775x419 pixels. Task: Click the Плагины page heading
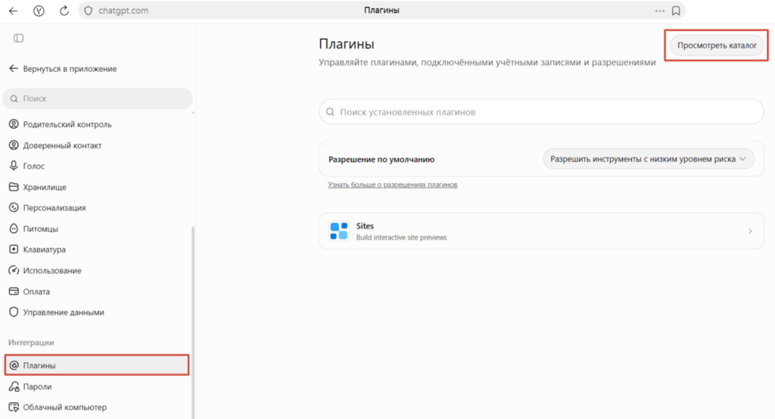coord(347,44)
